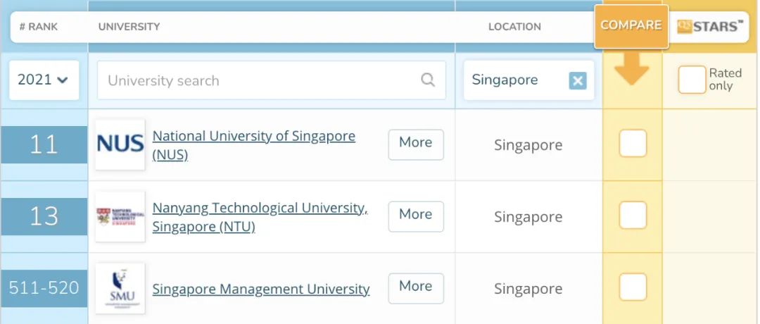Image resolution: width=760 pixels, height=324 pixels.
Task: Tick compare checkbox for Nanyang Technological University
Action: (x=633, y=215)
